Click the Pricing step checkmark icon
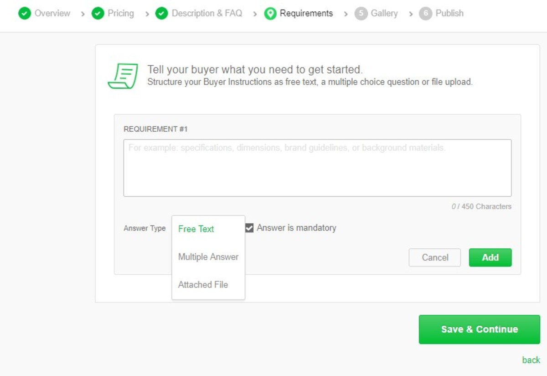 pos(98,14)
